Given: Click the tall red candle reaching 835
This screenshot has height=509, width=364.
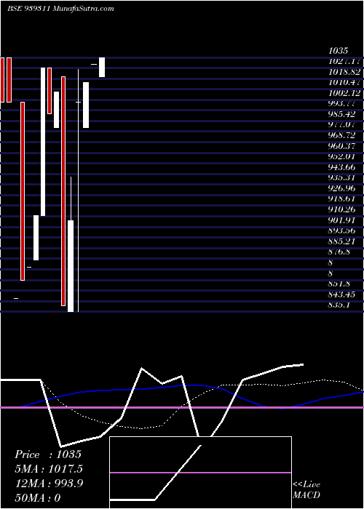Looking at the screenshot, I should point(63,191).
